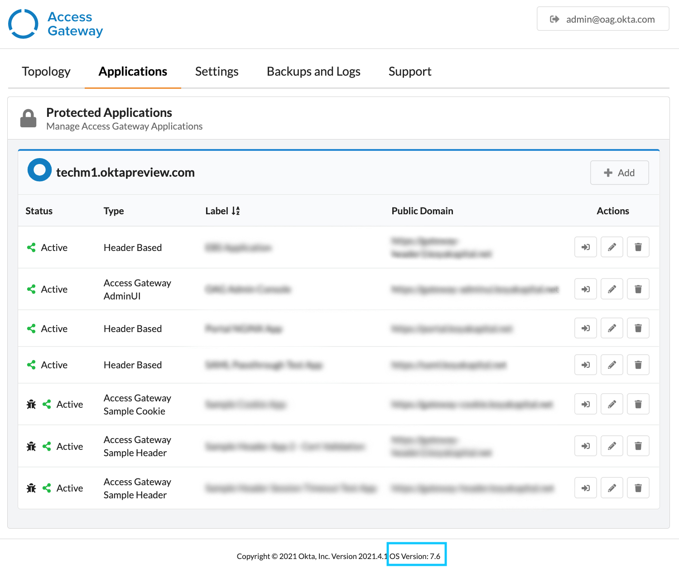Click the lock icon next to Protected Applications
The width and height of the screenshot is (679, 569).
coord(28,118)
